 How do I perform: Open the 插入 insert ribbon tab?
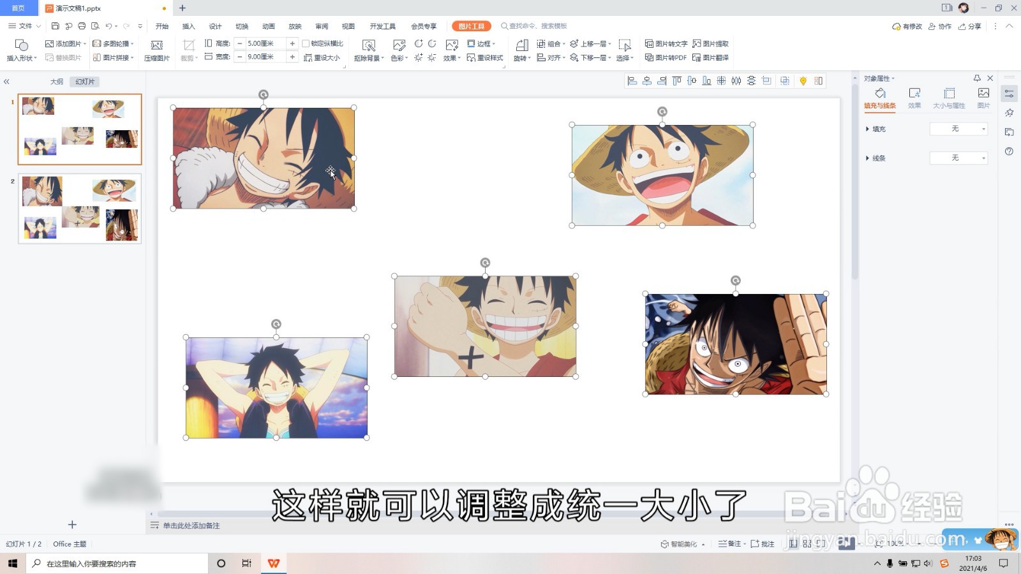coord(189,26)
